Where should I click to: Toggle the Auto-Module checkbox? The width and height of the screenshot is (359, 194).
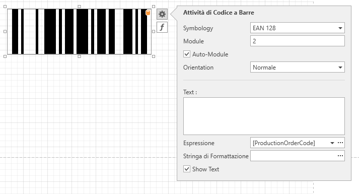187,54
